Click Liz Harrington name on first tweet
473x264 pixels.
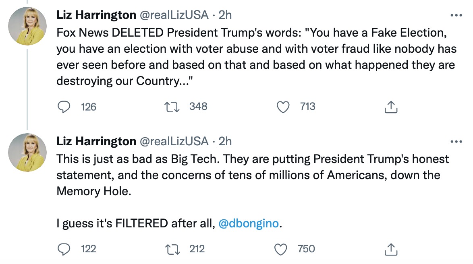pos(96,15)
